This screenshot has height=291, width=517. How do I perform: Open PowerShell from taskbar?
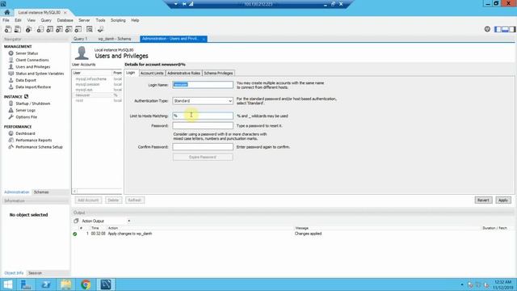click(46, 285)
